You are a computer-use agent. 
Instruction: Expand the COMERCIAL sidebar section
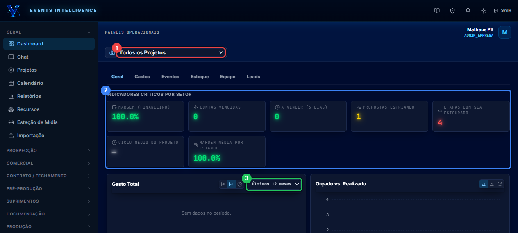pyautogui.click(x=49, y=163)
